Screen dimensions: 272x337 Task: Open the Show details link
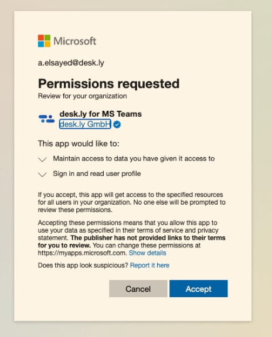(x=148, y=253)
